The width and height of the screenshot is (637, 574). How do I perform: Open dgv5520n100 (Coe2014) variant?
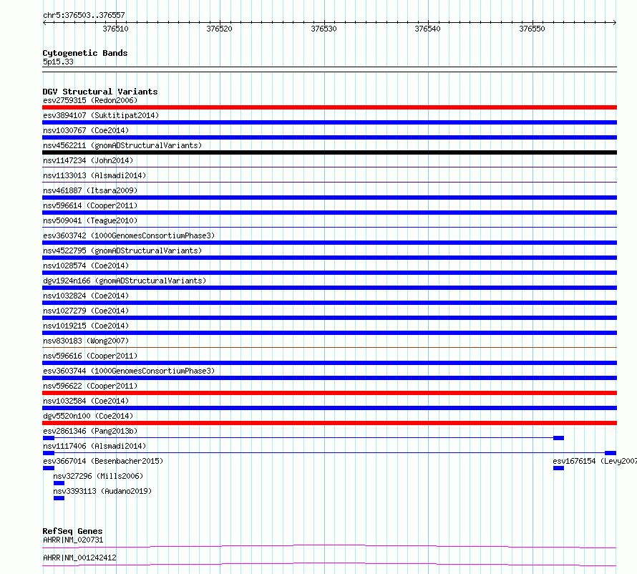click(88, 416)
